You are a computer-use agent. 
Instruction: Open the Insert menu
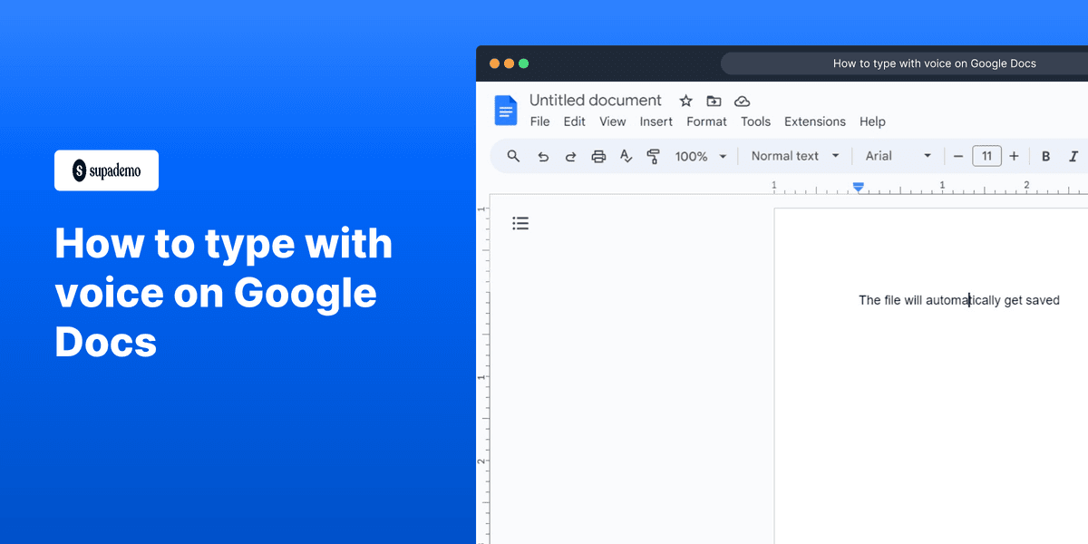point(656,121)
